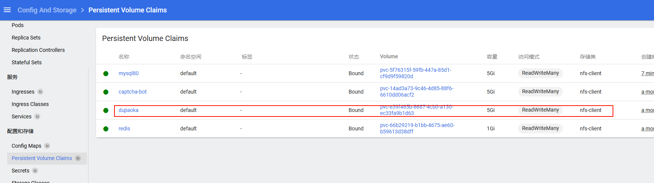Click the N badge beside Config Maps
654x183 pixels.
(47, 146)
